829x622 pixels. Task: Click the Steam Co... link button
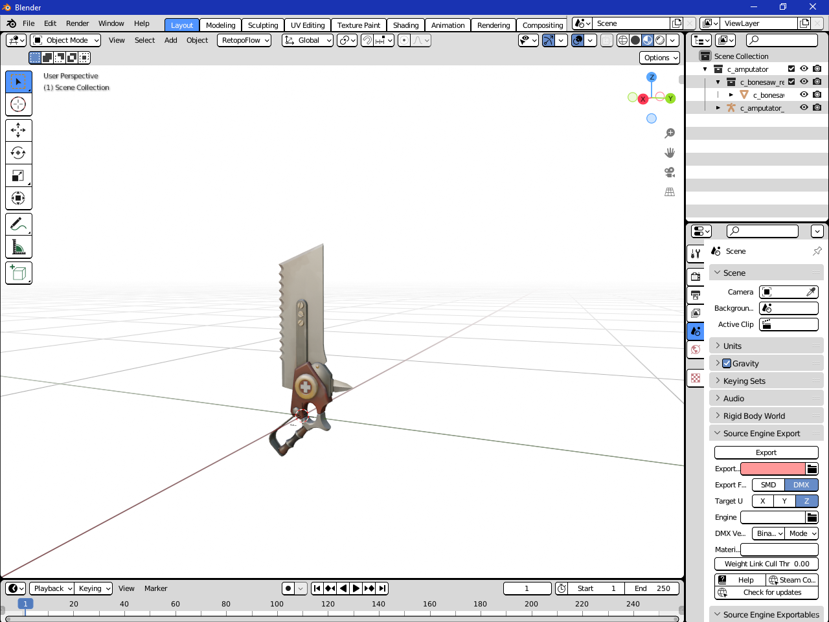click(x=792, y=580)
